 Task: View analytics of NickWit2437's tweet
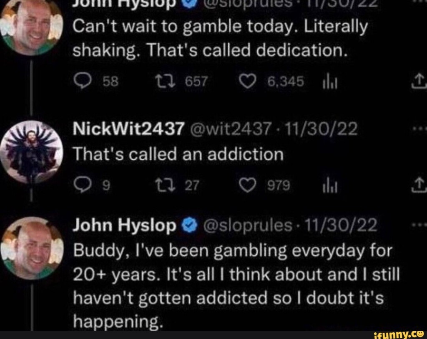click(330, 186)
